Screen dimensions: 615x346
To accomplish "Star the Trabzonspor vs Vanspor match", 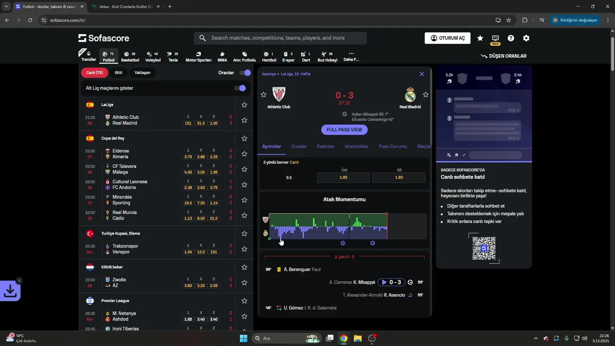I will (244, 249).
